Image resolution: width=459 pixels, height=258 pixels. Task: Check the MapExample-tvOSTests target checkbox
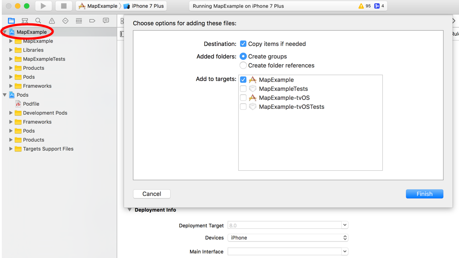pos(243,107)
